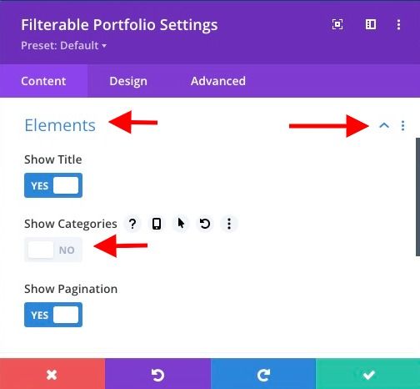Screen dimensions: 420x389
Task: Click the fullscreen expand modal icon
Action: tap(337, 24)
